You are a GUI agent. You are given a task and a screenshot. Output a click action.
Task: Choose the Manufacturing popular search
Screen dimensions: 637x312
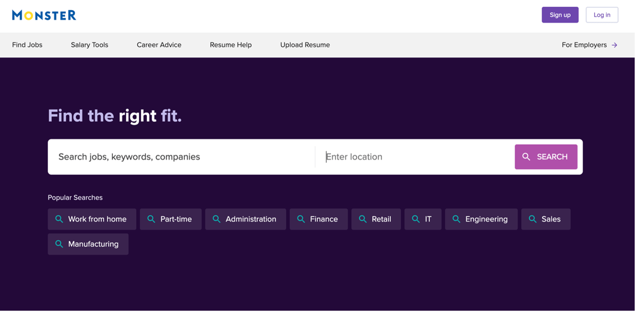(x=89, y=245)
